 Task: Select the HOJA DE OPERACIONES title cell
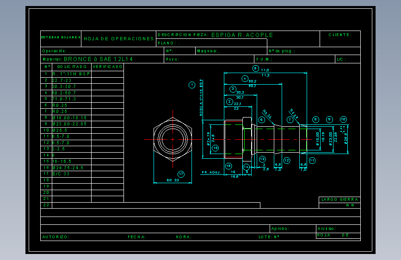[x=119, y=39]
